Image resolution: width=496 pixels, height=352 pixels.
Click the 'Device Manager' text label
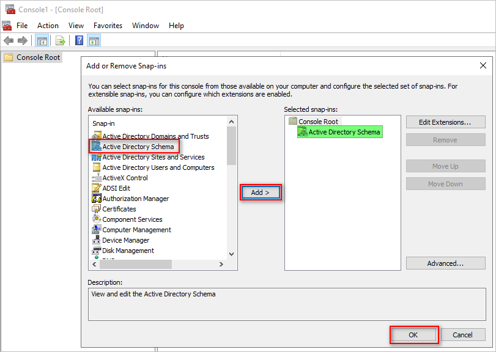125,240
